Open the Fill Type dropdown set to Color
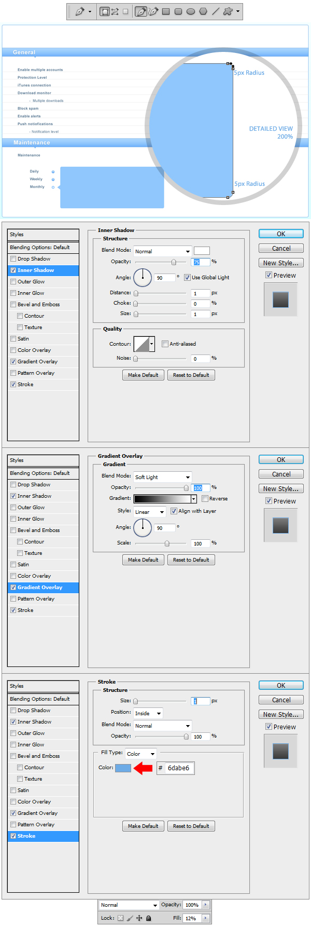Screen dimensions: 311x927 [x=141, y=754]
